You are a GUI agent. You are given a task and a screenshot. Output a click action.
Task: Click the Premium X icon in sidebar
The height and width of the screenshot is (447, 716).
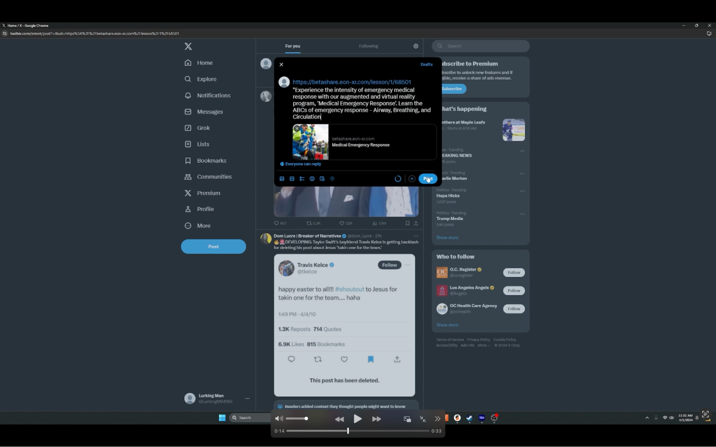188,193
